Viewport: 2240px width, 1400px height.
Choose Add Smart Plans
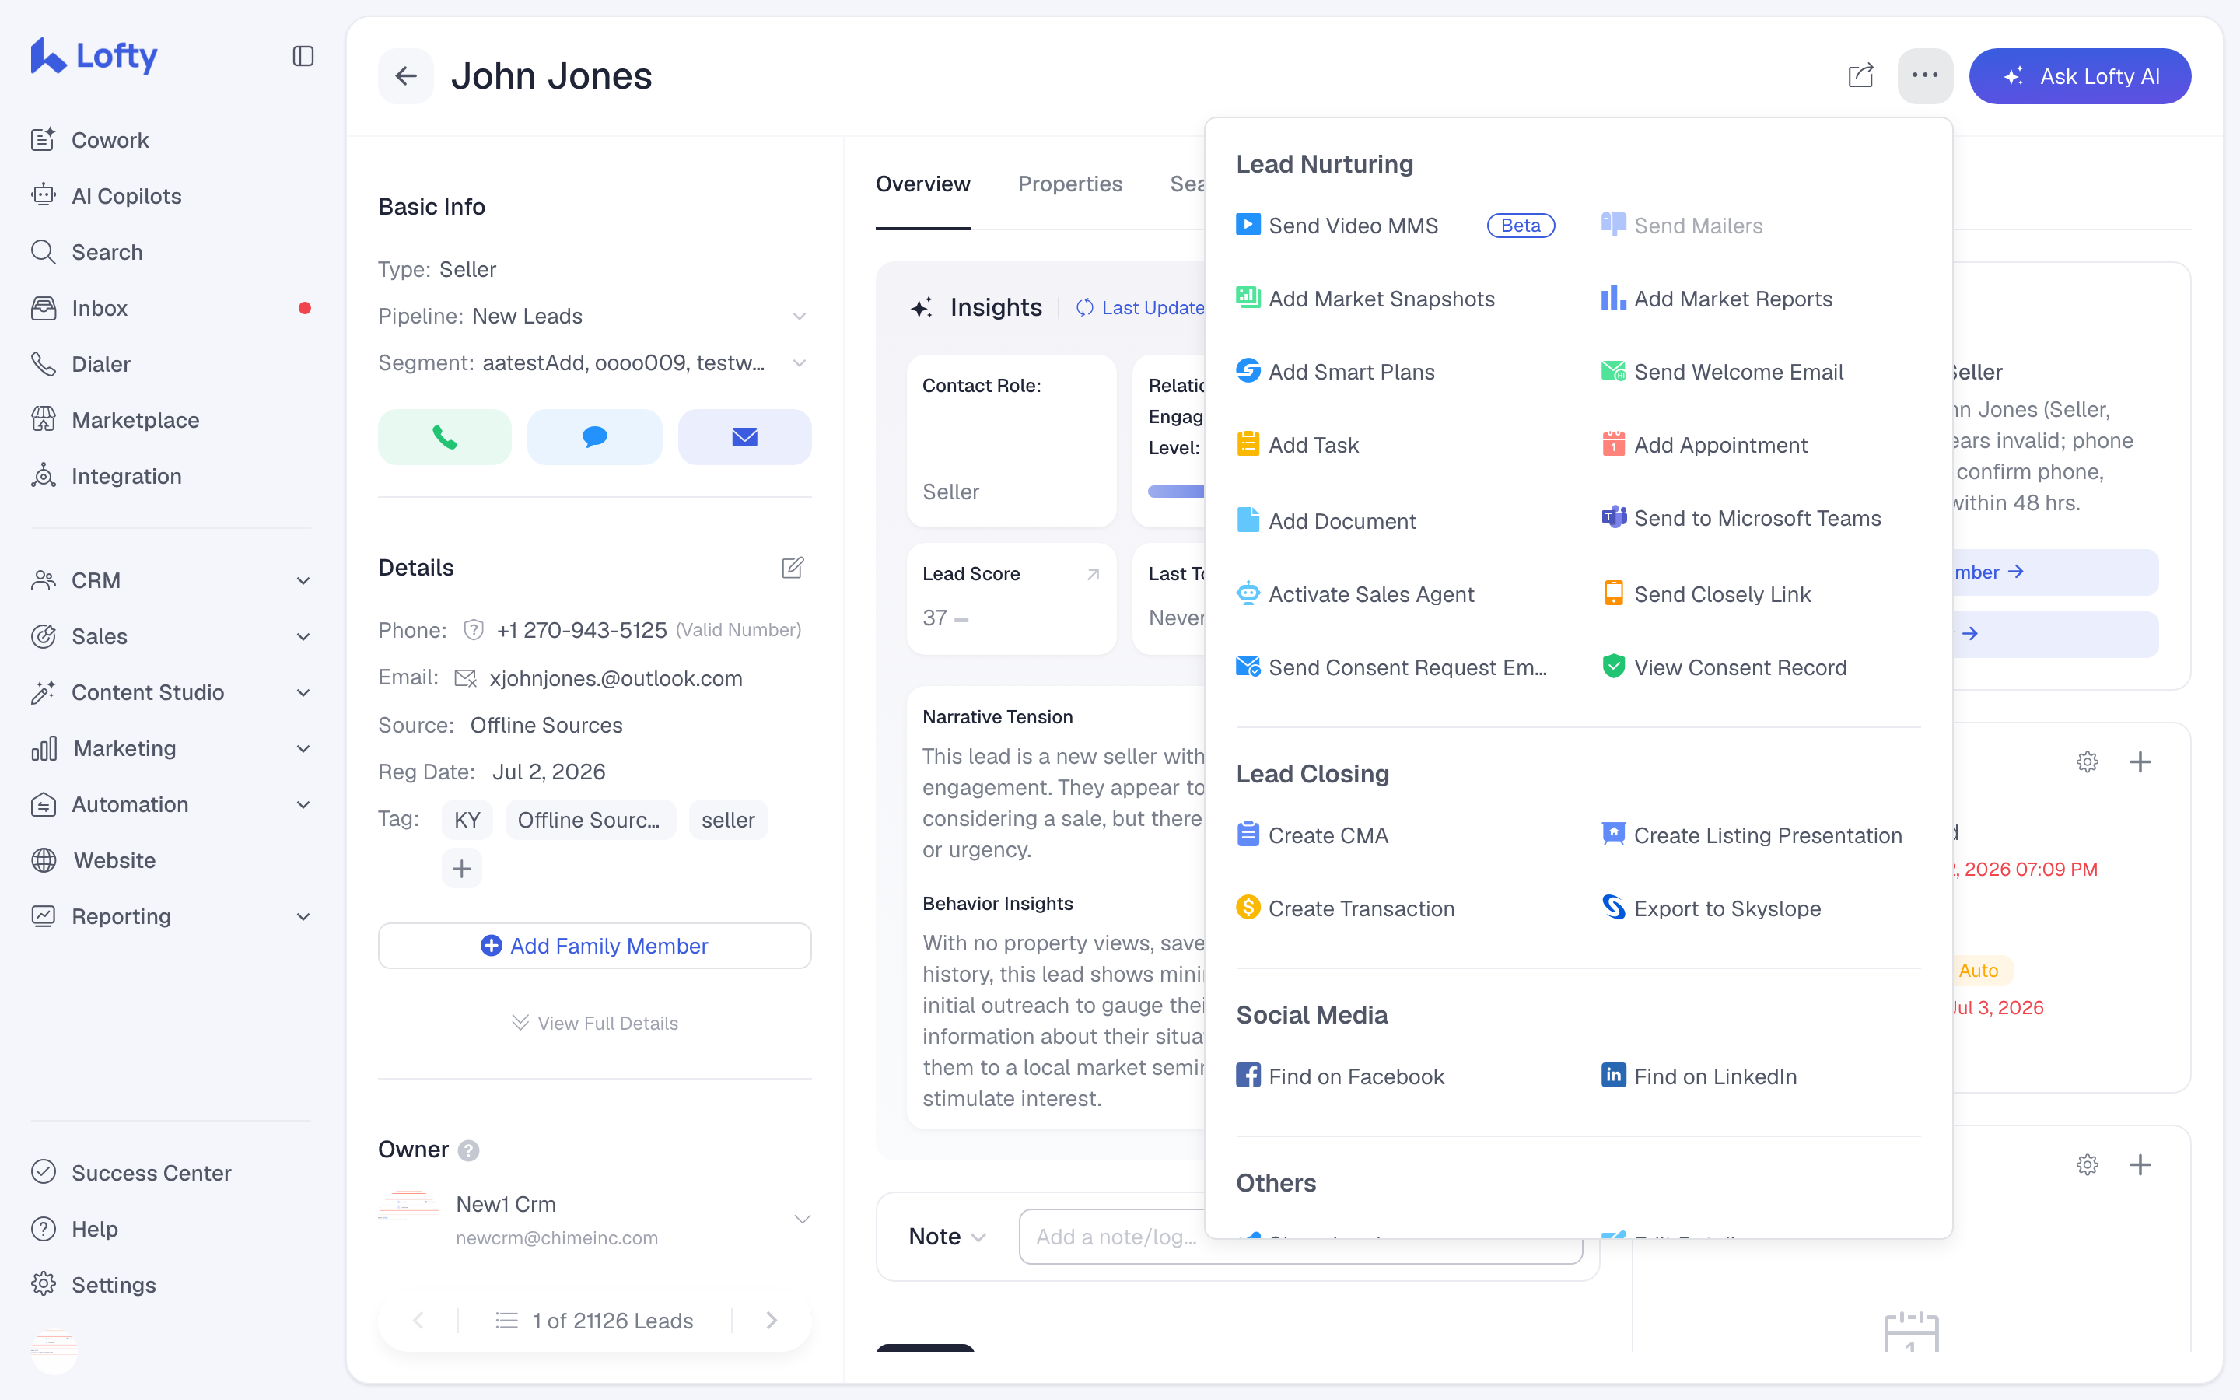(x=1335, y=373)
